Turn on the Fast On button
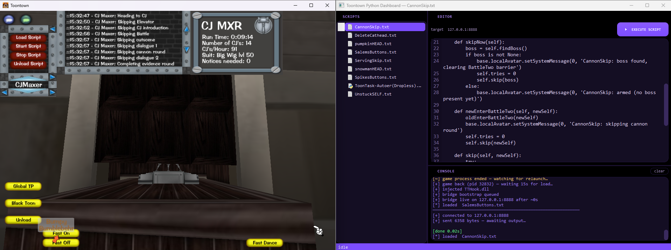The image size is (671, 250). [61, 233]
